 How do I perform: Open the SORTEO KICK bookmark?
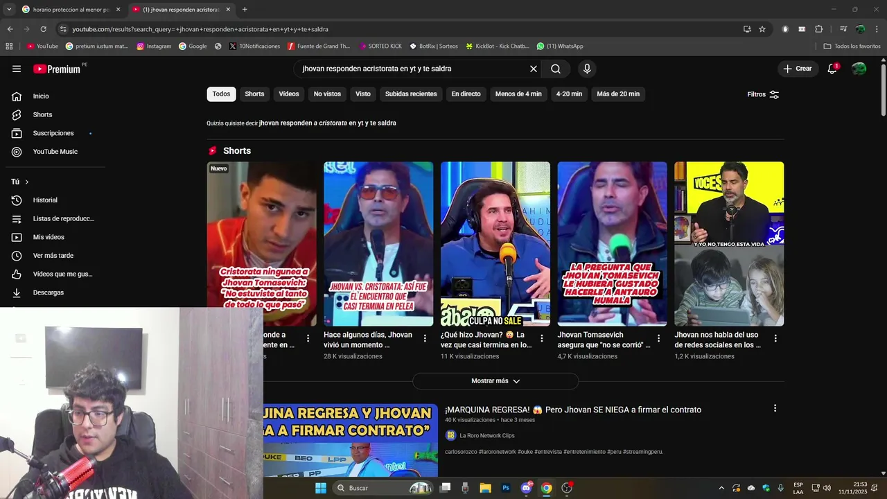point(380,46)
